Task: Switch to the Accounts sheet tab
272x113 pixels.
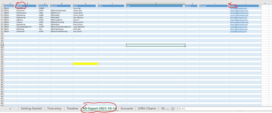Action: tap(127, 108)
